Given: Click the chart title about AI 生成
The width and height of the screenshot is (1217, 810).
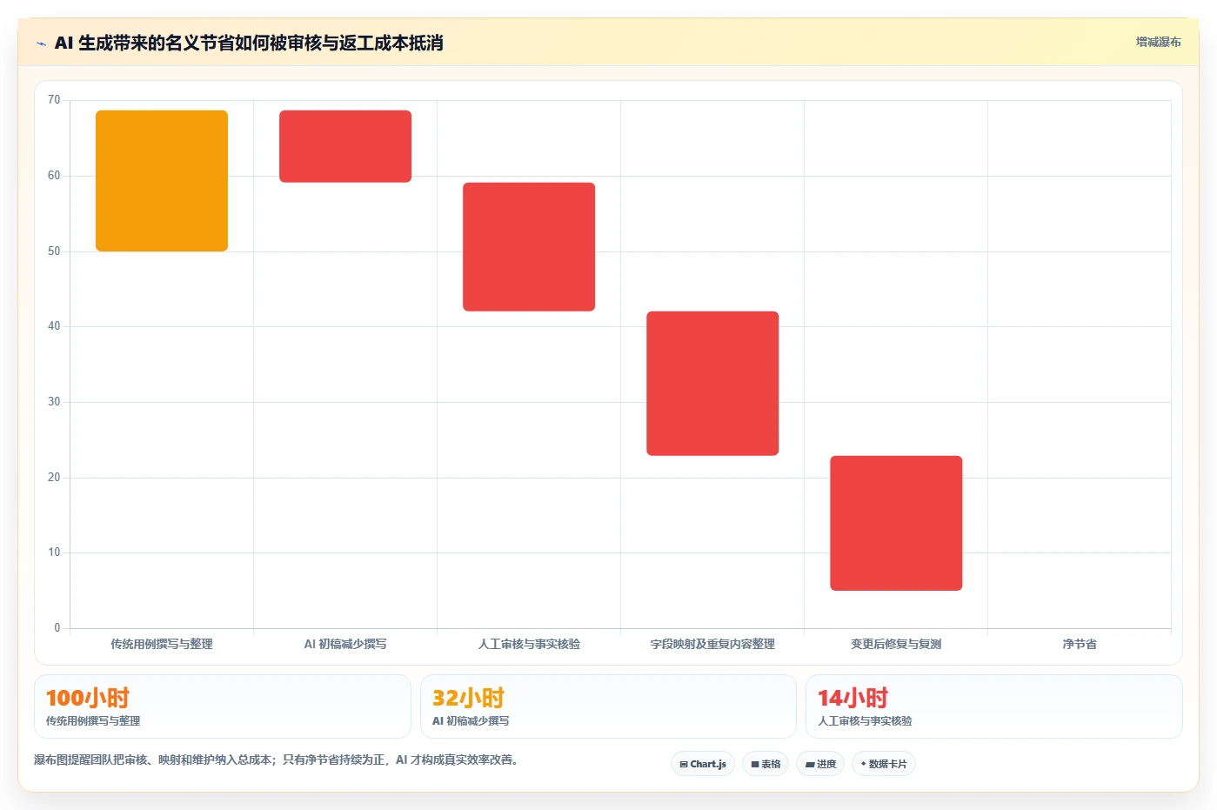Looking at the screenshot, I should tap(249, 43).
